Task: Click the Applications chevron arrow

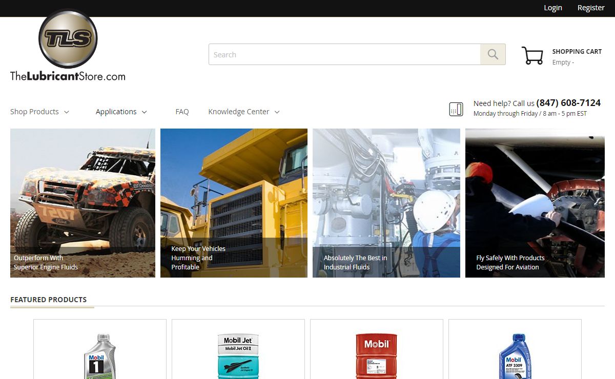Action: (145, 112)
